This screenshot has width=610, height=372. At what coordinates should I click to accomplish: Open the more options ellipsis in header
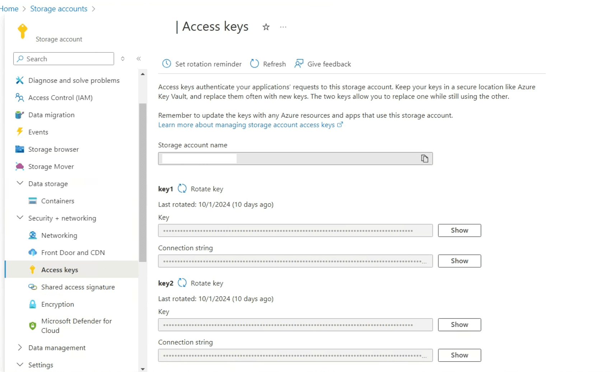coord(283,27)
